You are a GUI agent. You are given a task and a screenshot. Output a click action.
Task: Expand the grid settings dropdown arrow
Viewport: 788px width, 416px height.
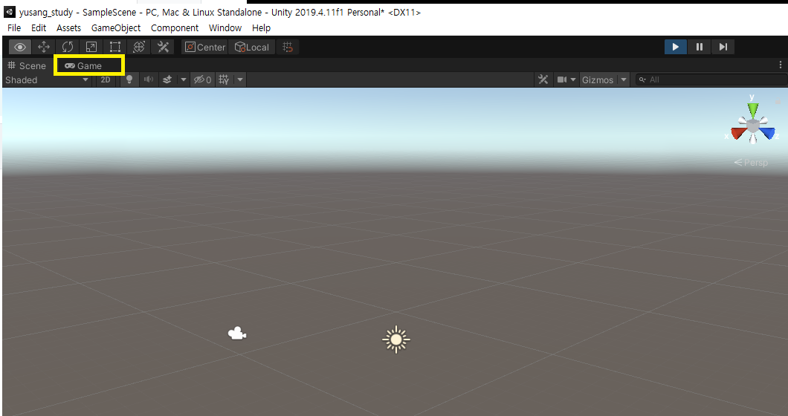240,80
